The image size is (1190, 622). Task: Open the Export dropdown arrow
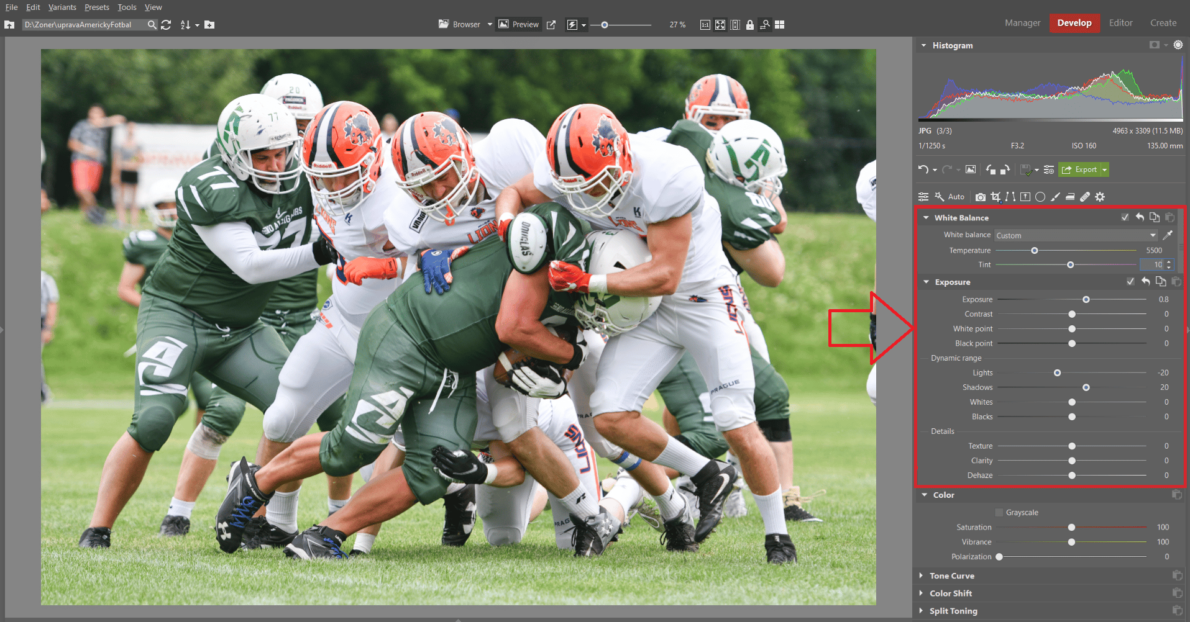1104,169
